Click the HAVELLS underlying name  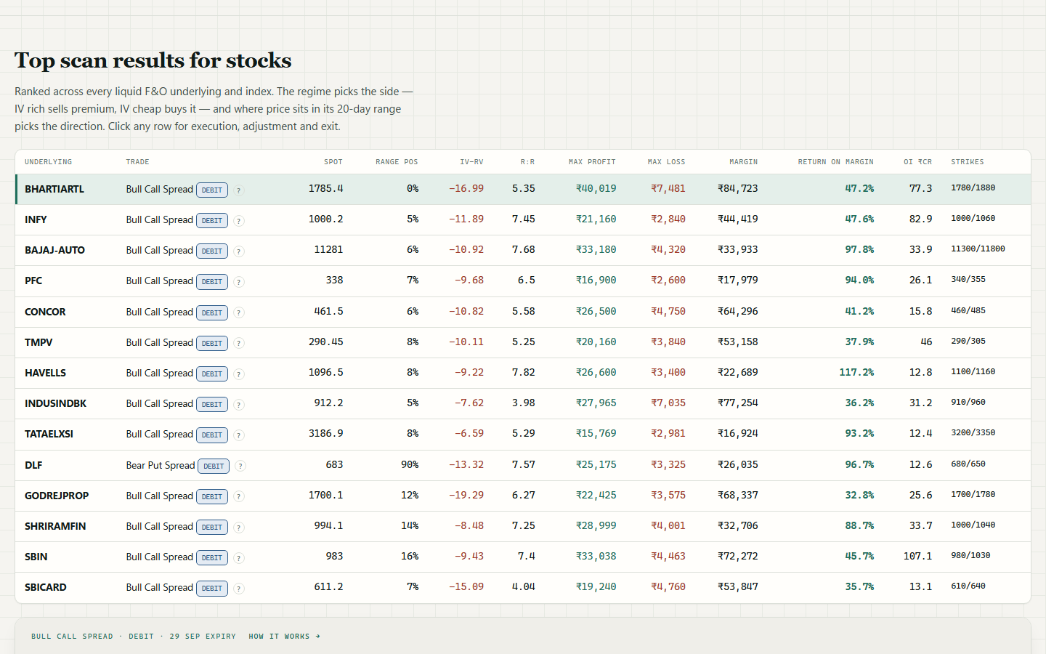tap(45, 373)
